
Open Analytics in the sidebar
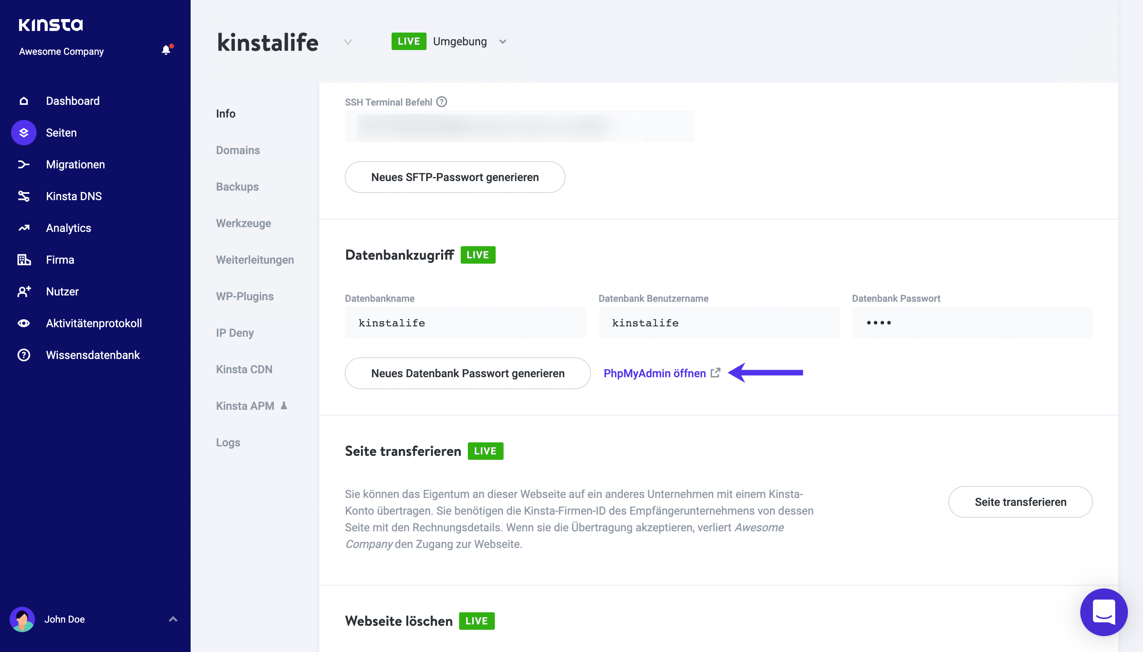coord(69,228)
